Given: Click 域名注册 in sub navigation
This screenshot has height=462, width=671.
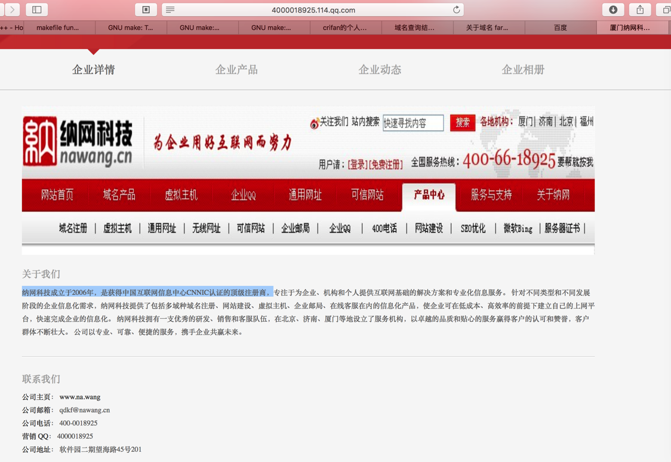Looking at the screenshot, I should [73, 229].
